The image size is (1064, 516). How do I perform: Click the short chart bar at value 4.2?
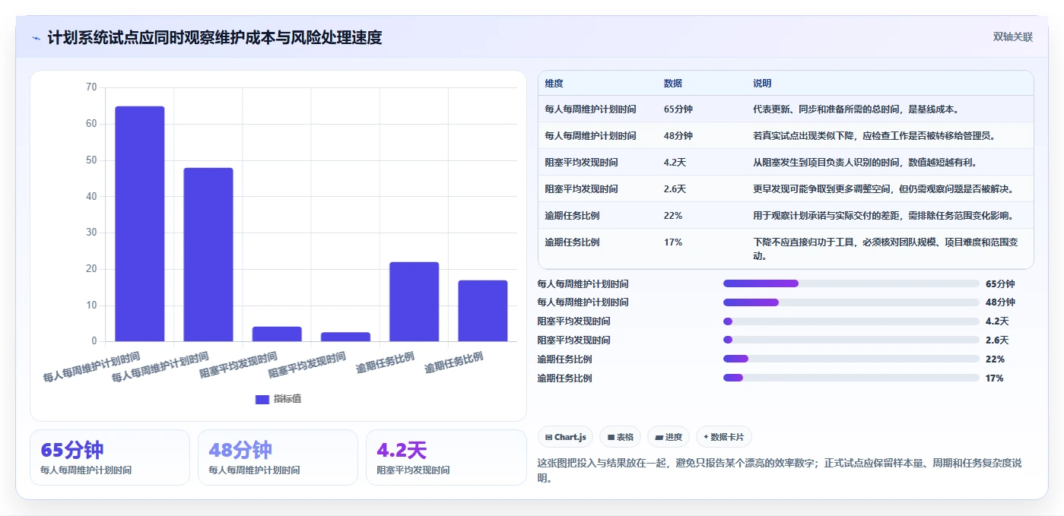(x=277, y=334)
